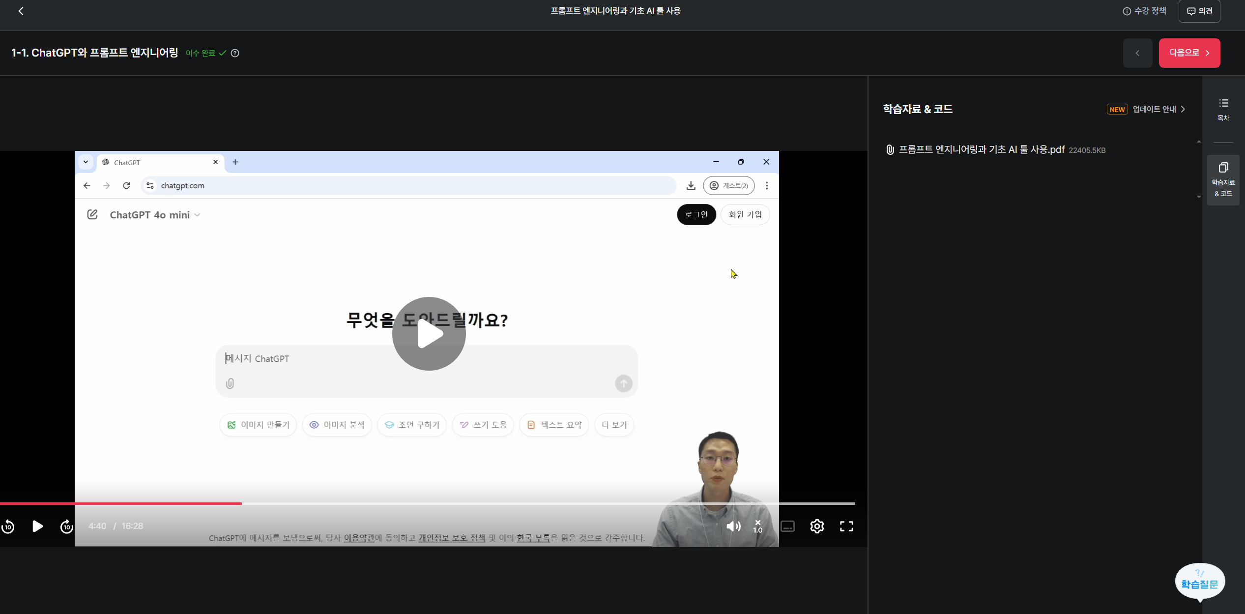Click the 이수 완료 help question icon
Screen dimensions: 1245x614
pyautogui.click(x=235, y=53)
